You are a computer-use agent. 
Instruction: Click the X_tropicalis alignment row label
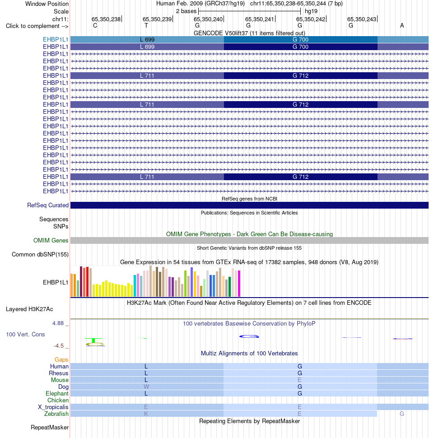click(x=53, y=407)
